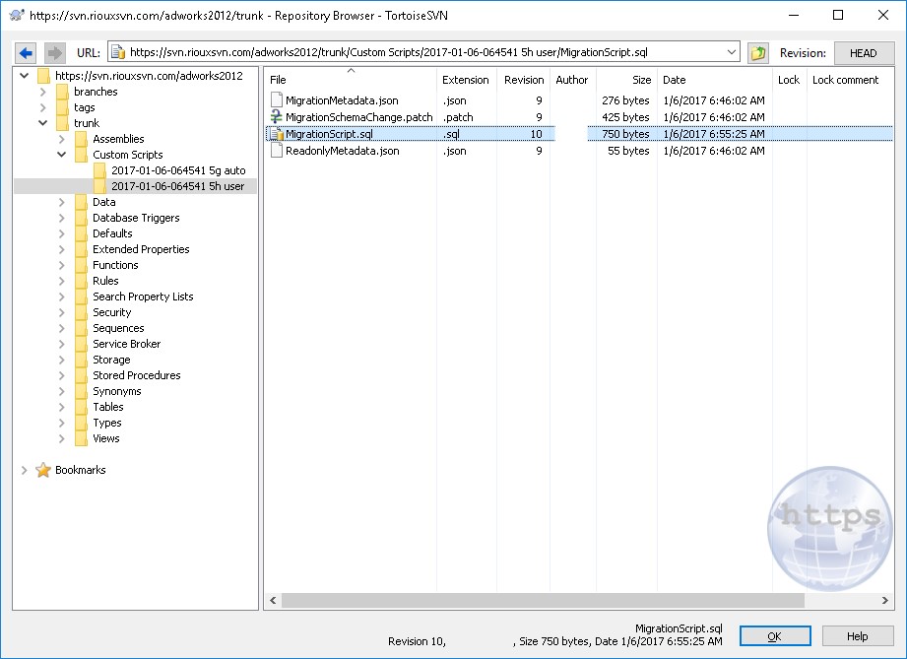Click the gray Forward arrow button
Viewport: 907px width, 659px height.
pyautogui.click(x=54, y=53)
